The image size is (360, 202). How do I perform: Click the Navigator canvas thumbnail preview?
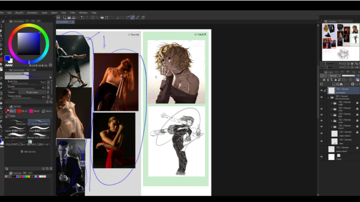coord(340,42)
